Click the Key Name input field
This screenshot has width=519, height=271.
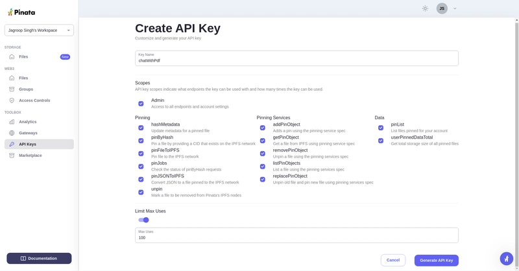coord(296,60)
